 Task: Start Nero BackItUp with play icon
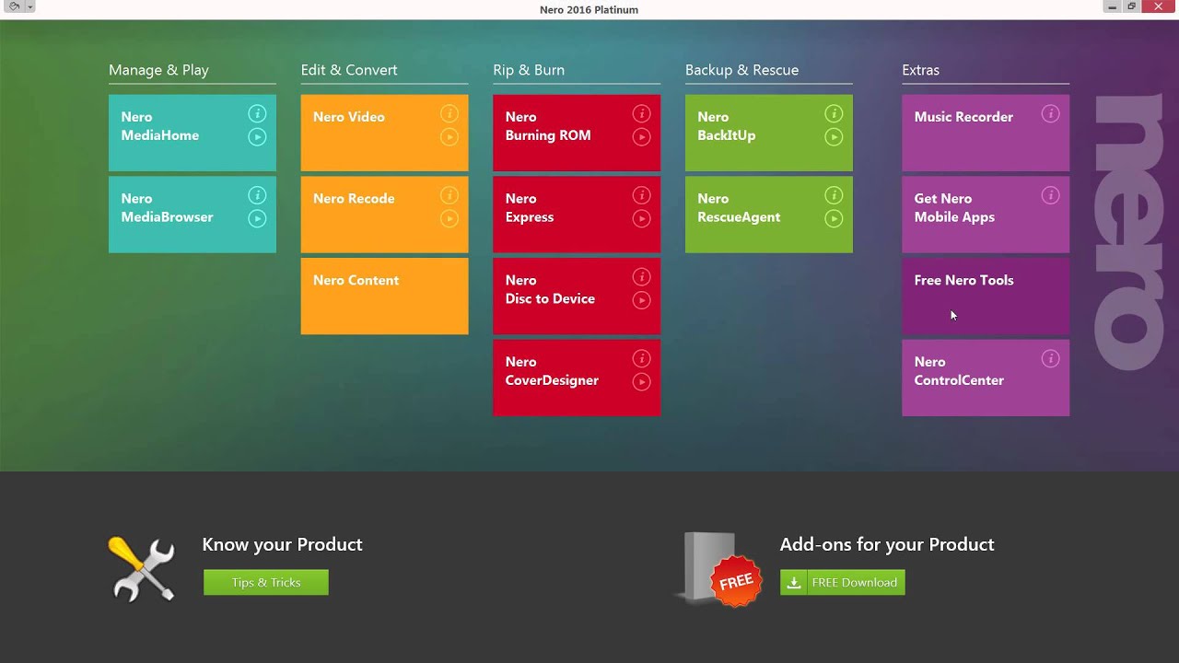834,137
